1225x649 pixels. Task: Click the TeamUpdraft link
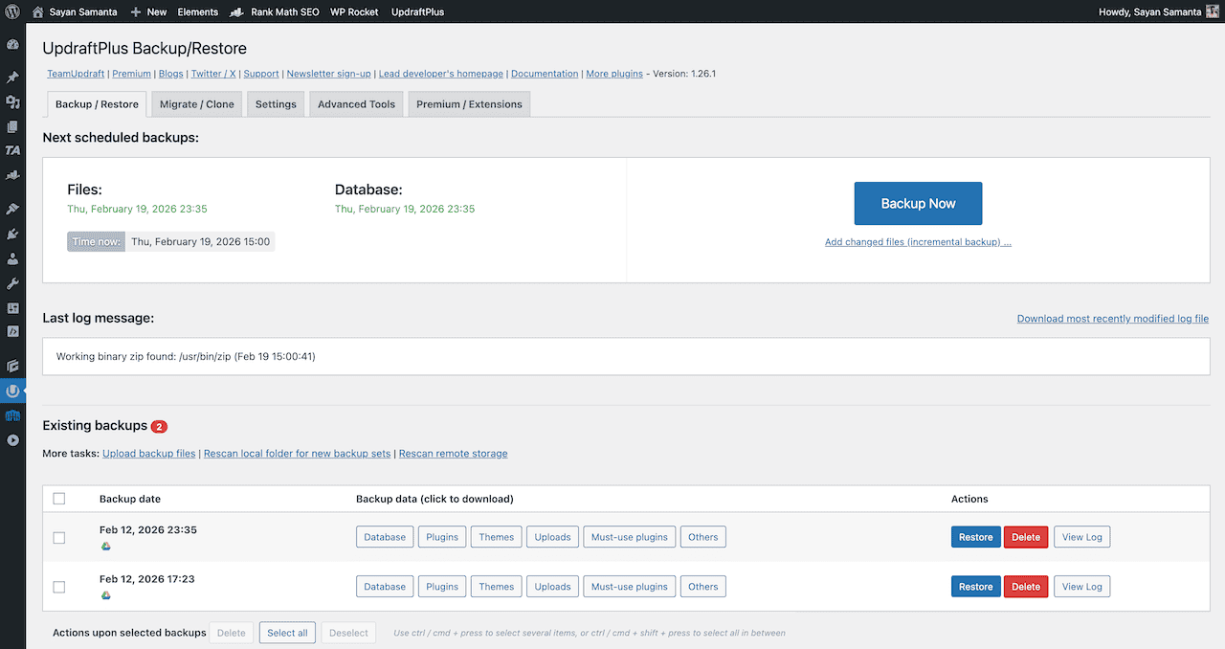[77, 74]
